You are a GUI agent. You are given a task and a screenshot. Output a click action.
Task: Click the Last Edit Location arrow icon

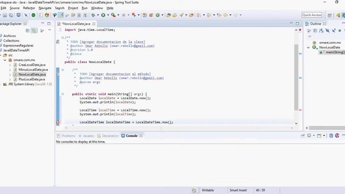pyautogui.click(x=219, y=15)
